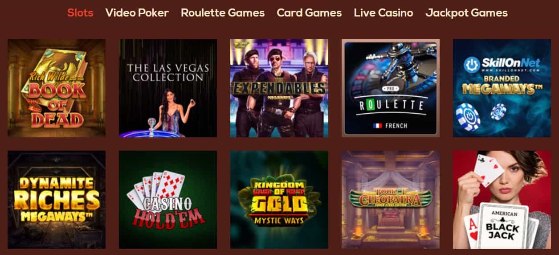Open the Live Casino tab
The height and width of the screenshot is (255, 559).
pyautogui.click(x=384, y=13)
